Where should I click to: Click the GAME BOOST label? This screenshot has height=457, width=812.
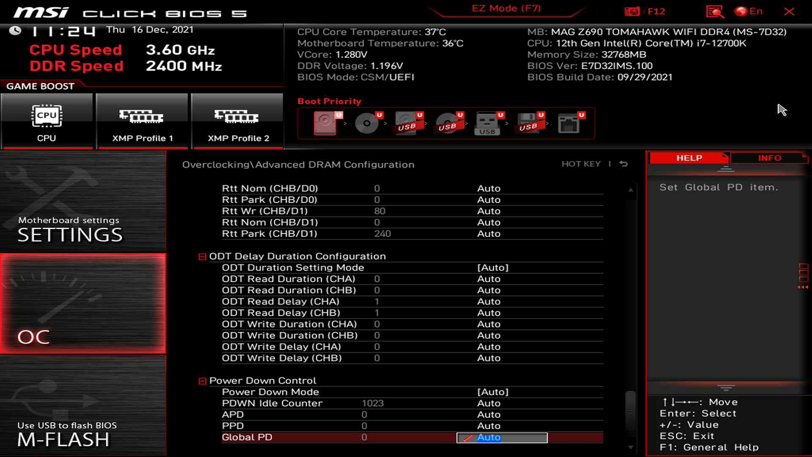[x=40, y=86]
